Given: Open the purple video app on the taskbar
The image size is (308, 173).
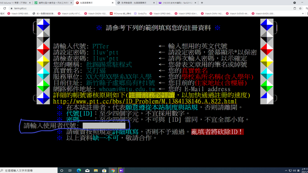Looking at the screenshot, I should tap(121, 170).
